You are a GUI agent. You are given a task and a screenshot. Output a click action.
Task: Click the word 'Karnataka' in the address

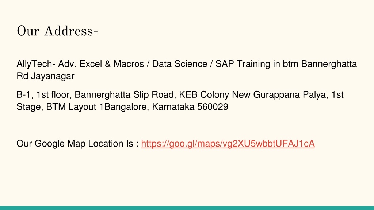[173, 107]
